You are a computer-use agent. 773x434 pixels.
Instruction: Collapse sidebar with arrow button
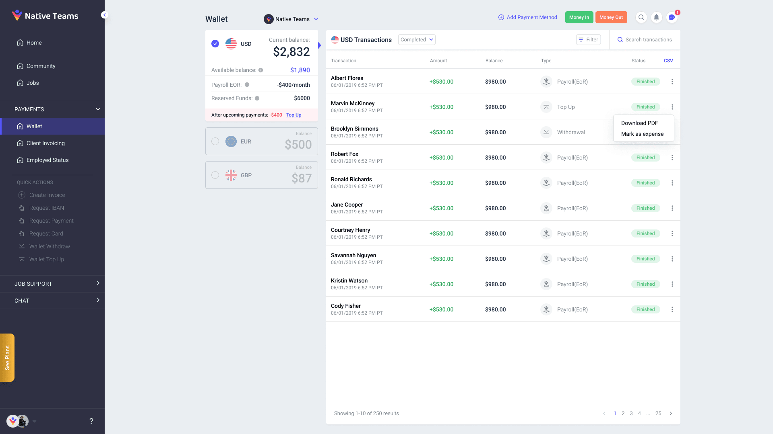(x=104, y=15)
